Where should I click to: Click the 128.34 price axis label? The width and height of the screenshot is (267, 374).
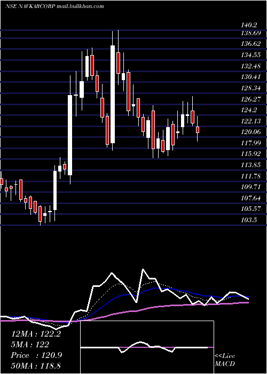(x=251, y=88)
